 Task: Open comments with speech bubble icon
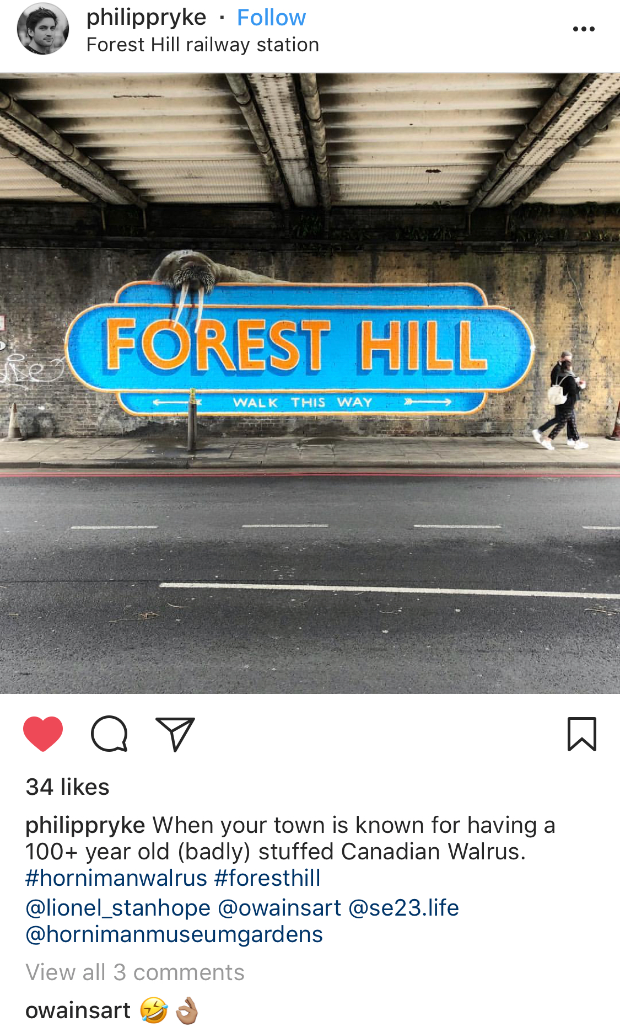coord(109,734)
